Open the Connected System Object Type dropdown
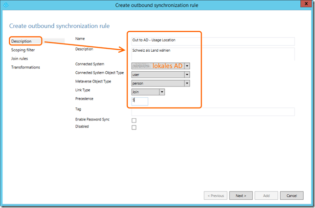Image resolution: width=315 pixels, height=208 pixels. pyautogui.click(x=187, y=74)
